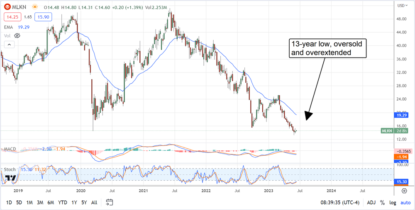Open the price-axis settings hexagon icon
415x210 pixels.
coord(404,191)
